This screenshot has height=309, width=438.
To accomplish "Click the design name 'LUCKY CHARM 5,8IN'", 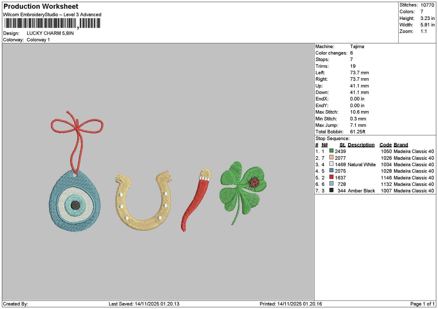I will click(50, 33).
